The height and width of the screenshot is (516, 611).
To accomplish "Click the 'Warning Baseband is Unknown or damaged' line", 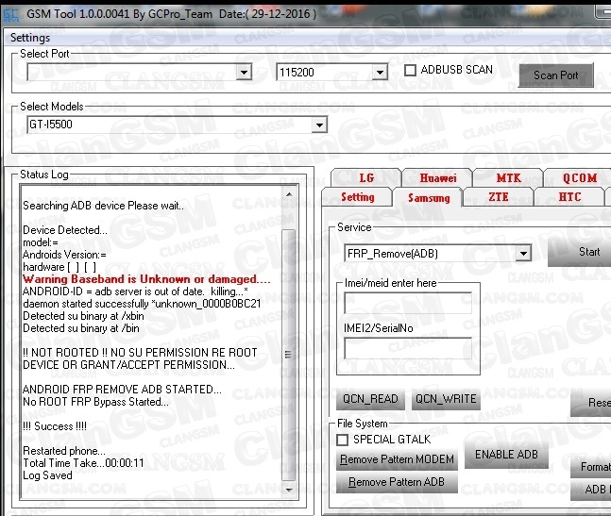I will click(x=146, y=279).
